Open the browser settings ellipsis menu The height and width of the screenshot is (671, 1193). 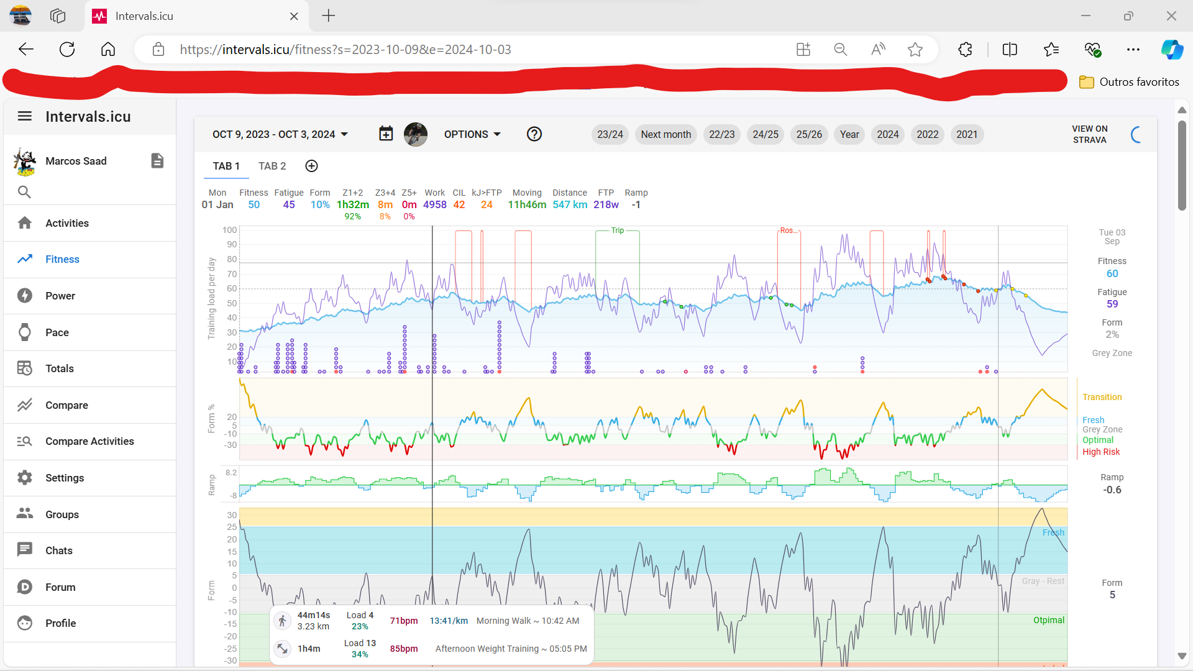1133,50
